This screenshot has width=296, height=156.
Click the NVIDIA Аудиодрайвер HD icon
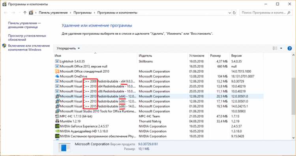[57, 131]
